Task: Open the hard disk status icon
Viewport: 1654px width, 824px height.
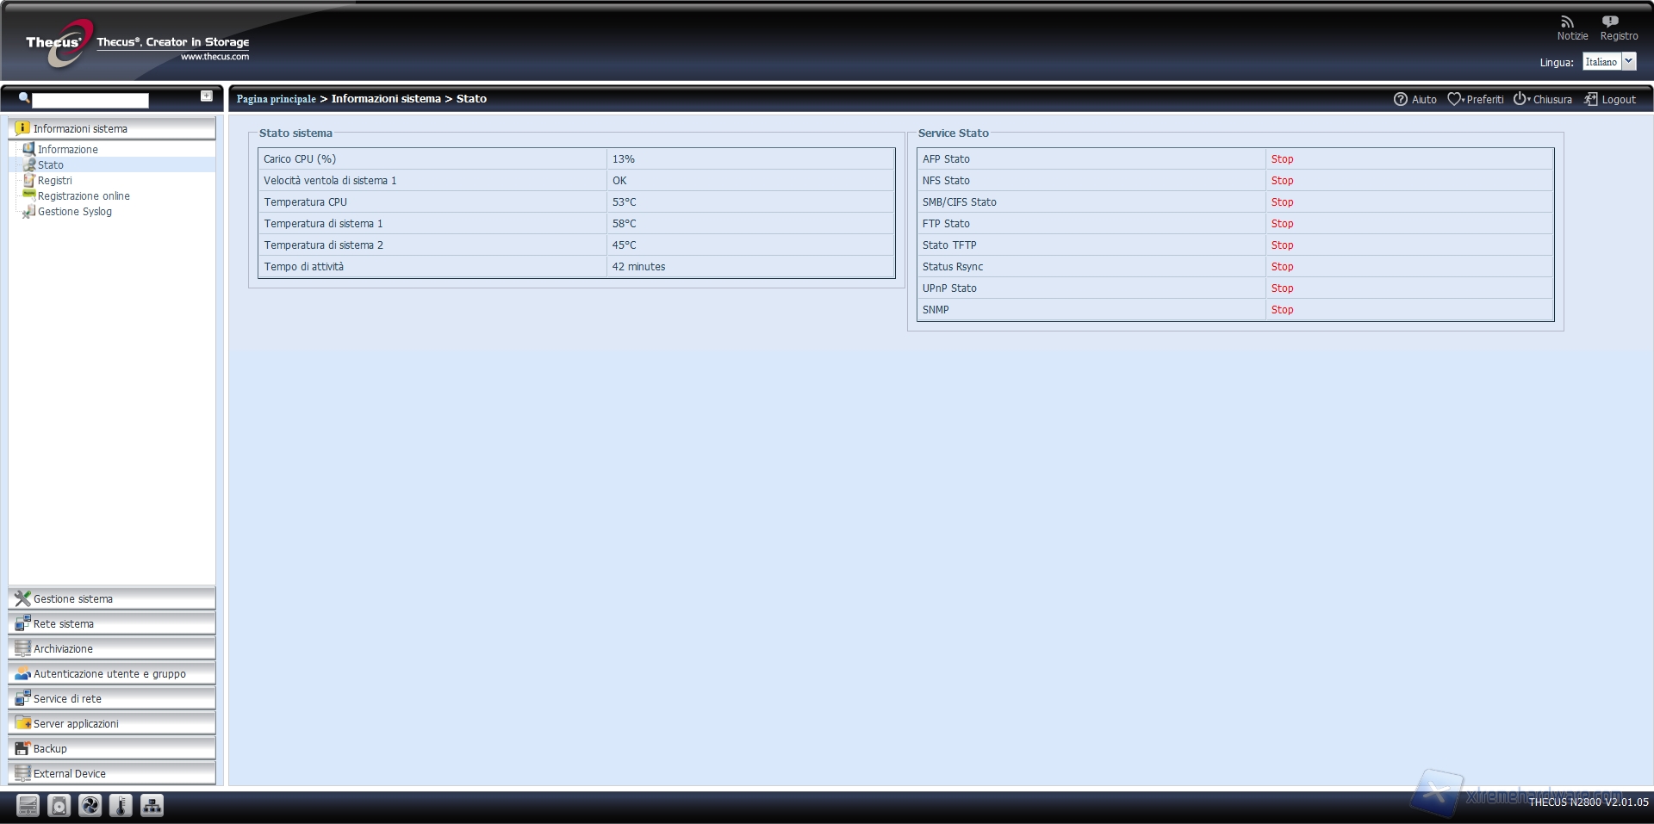Action: click(x=59, y=806)
